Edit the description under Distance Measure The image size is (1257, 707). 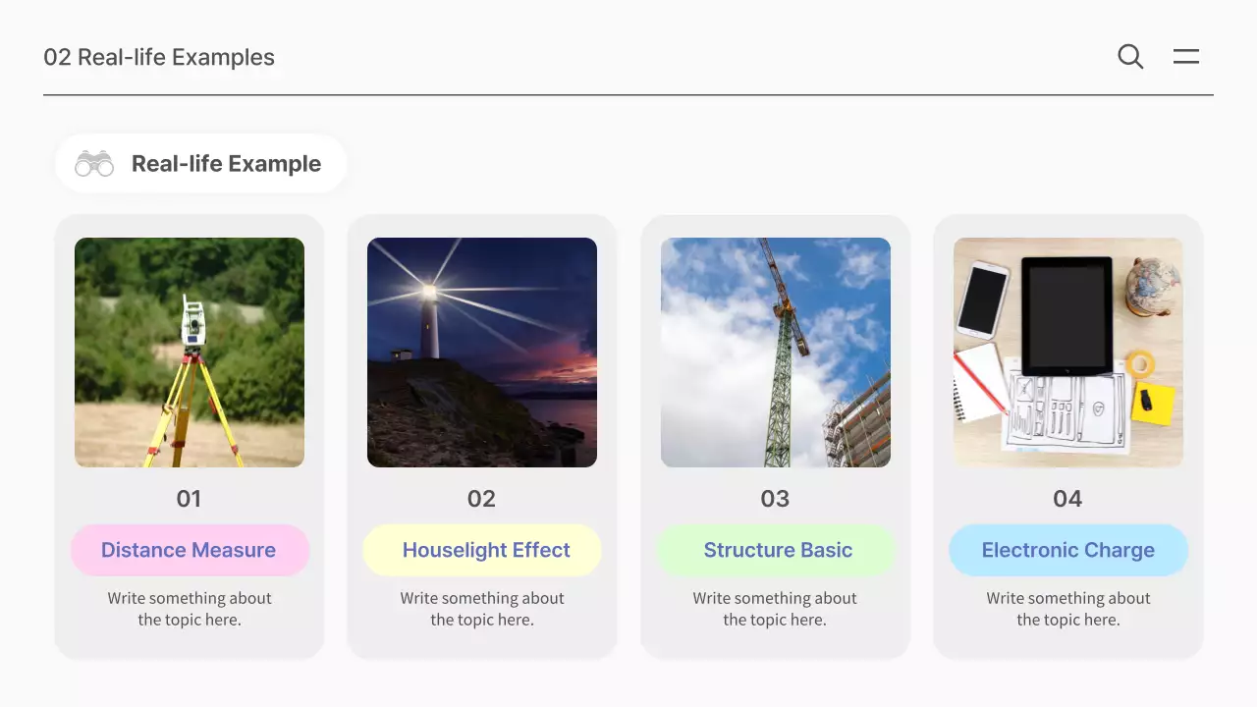point(190,609)
